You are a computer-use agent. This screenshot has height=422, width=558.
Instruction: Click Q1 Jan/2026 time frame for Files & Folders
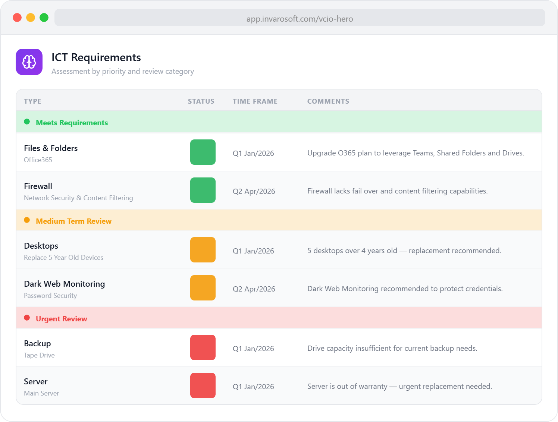click(253, 153)
